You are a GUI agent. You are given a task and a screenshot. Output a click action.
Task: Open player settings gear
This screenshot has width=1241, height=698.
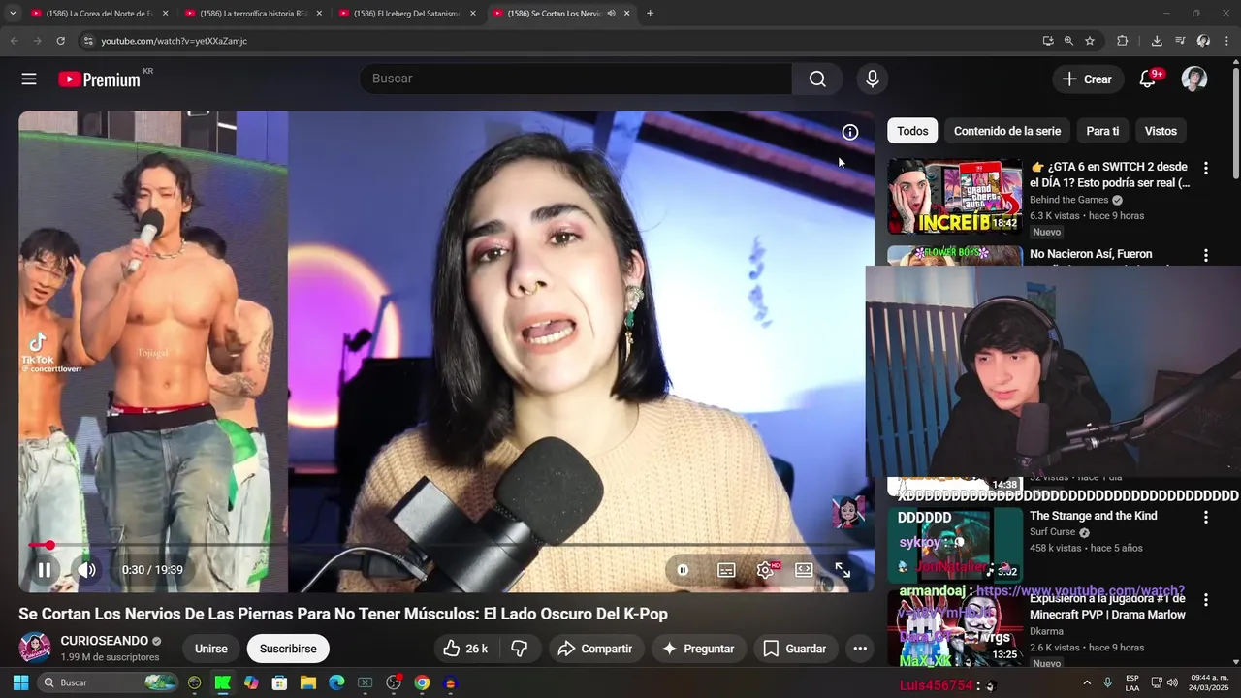pos(765,570)
